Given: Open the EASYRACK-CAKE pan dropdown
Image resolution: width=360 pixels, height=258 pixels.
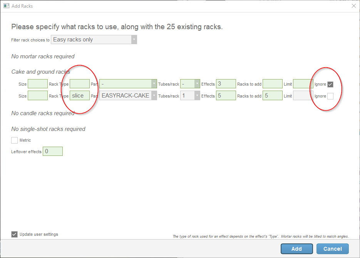Looking at the screenshot, I should (x=154, y=95).
